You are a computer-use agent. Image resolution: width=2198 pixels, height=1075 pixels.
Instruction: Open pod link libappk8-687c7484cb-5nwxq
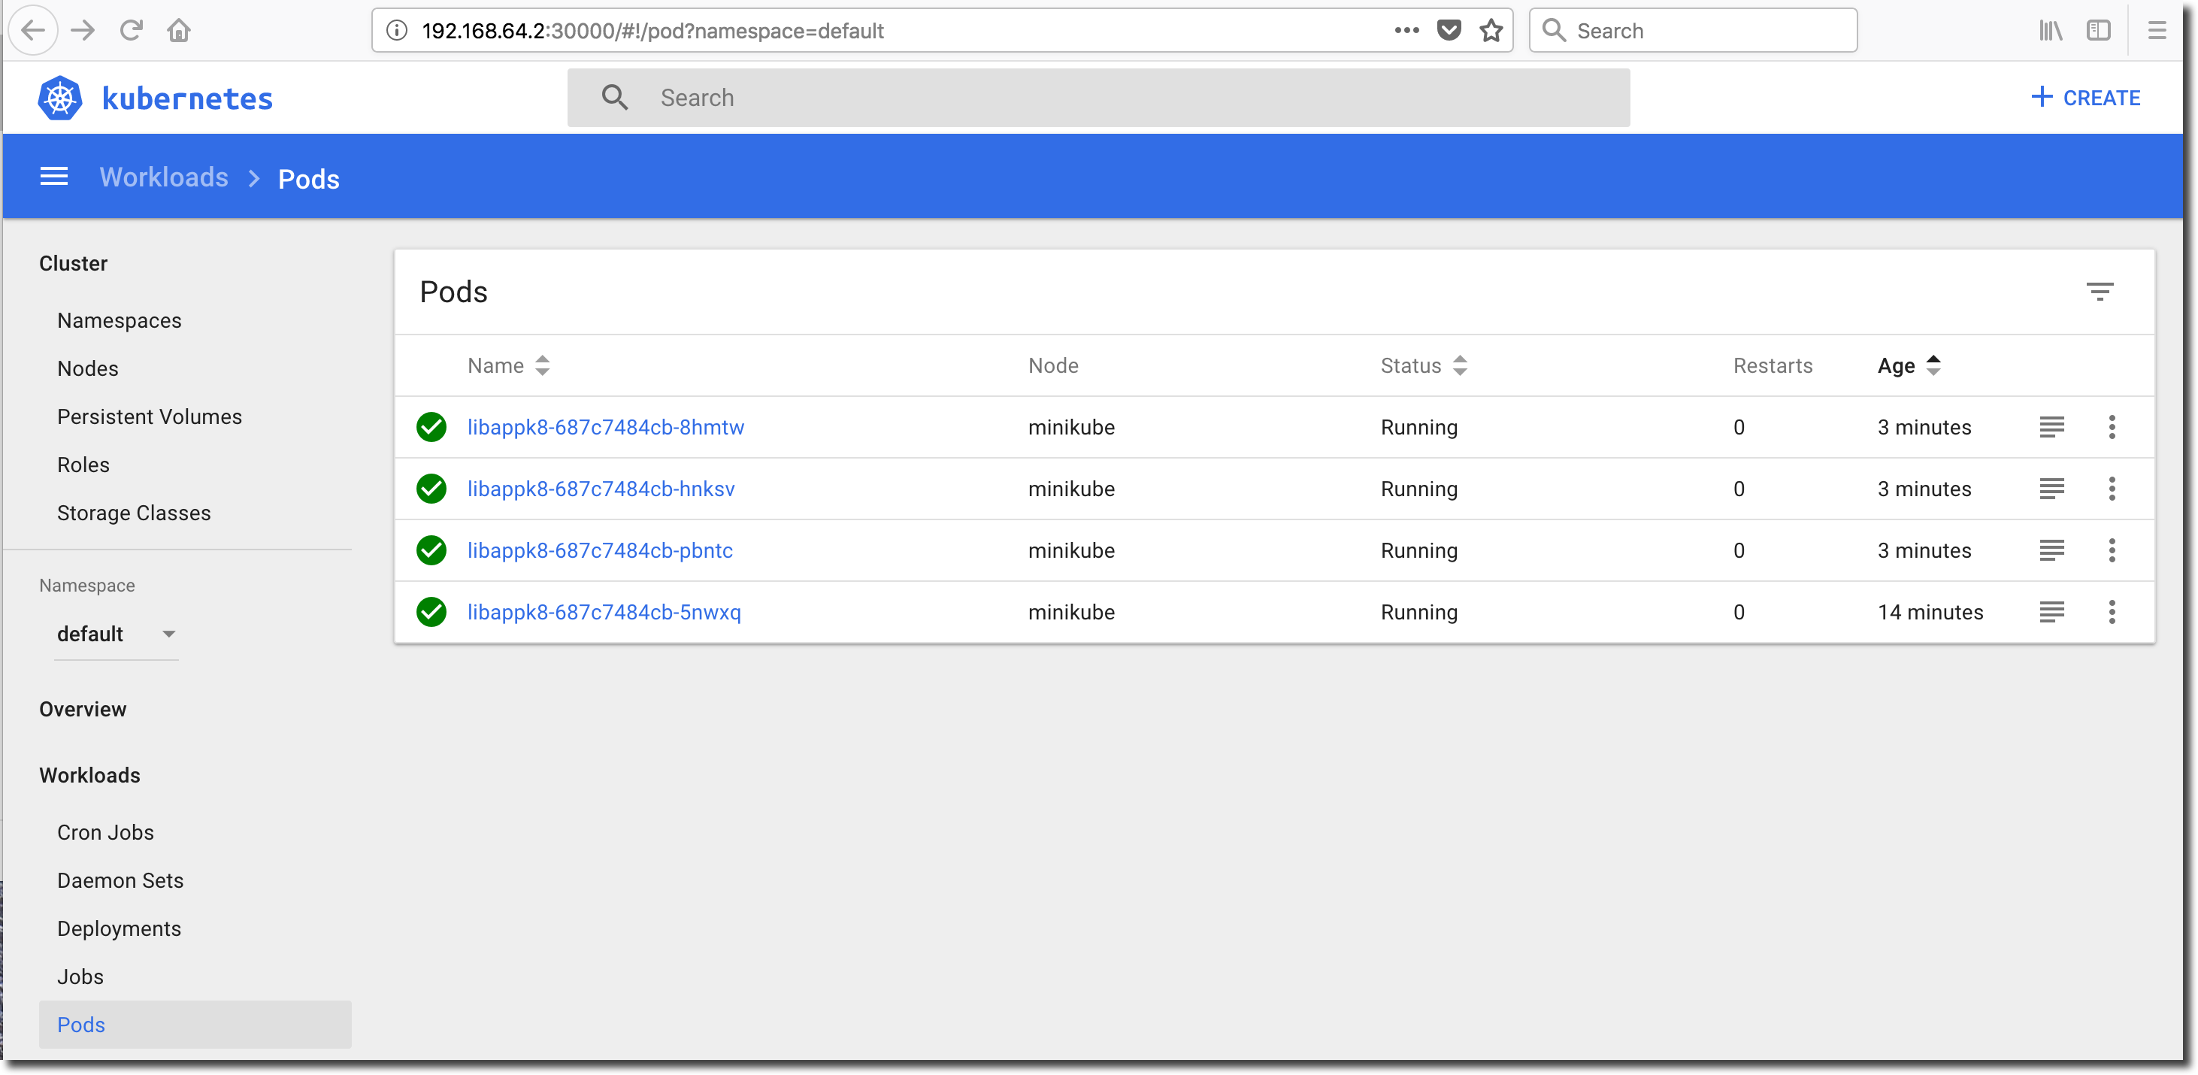pyautogui.click(x=604, y=611)
